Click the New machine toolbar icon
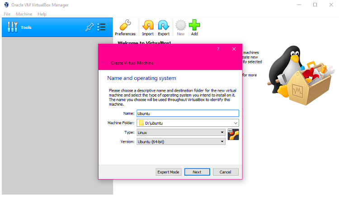This screenshot has width=339, height=200. [180, 28]
